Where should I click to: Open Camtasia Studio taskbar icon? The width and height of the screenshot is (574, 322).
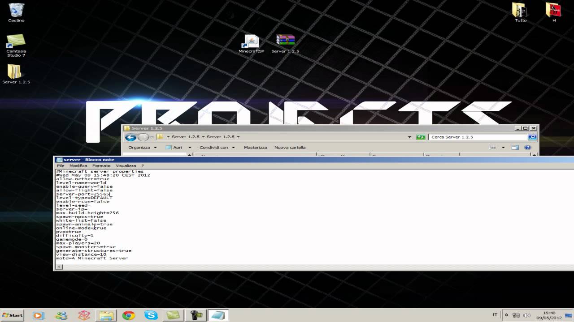pos(174,315)
